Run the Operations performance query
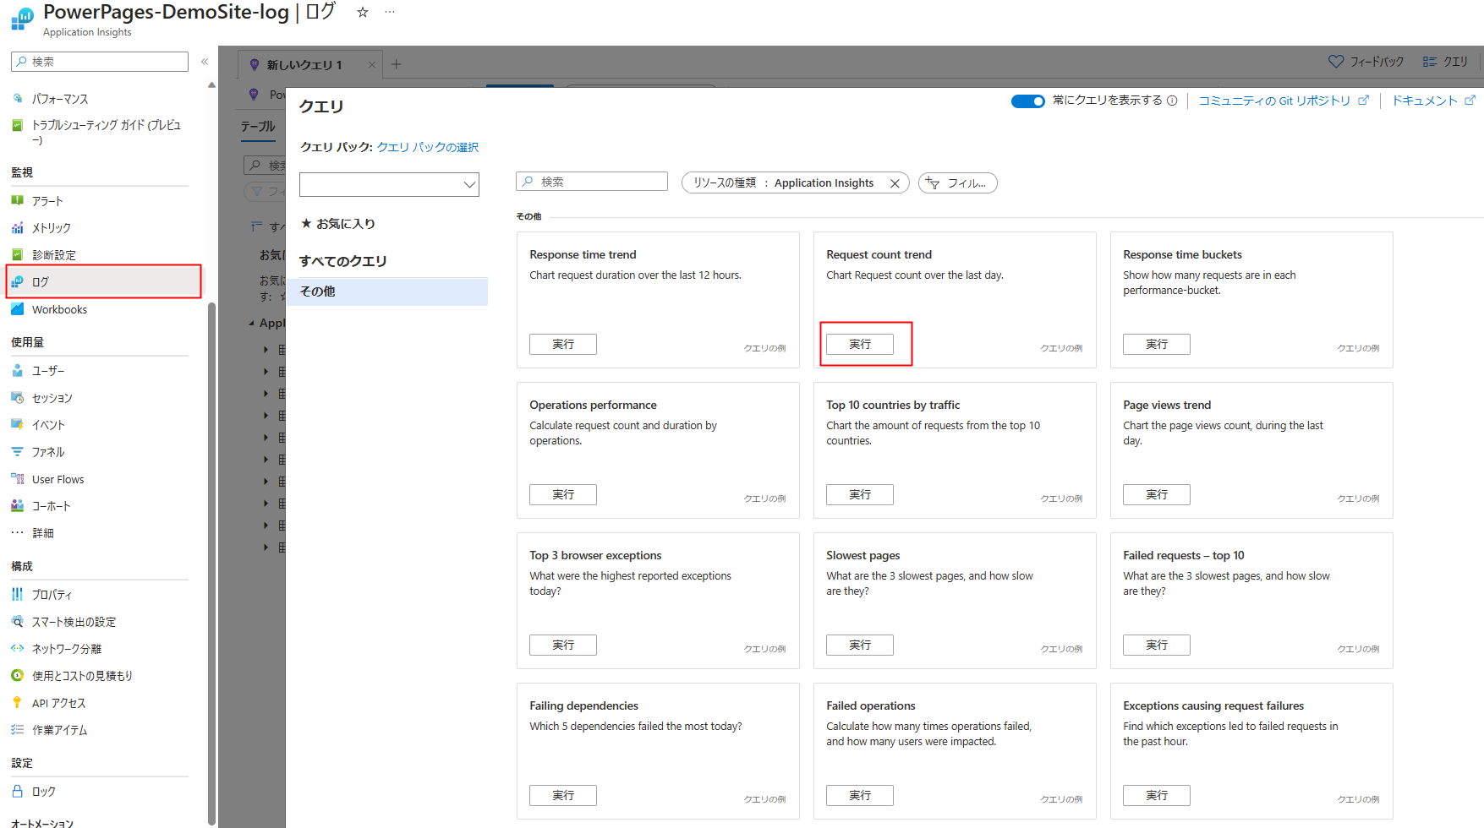This screenshot has width=1484, height=828. pyautogui.click(x=563, y=495)
